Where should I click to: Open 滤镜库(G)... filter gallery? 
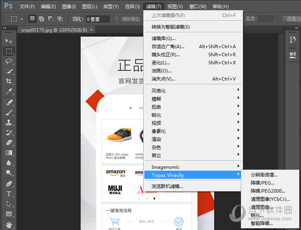point(193,39)
